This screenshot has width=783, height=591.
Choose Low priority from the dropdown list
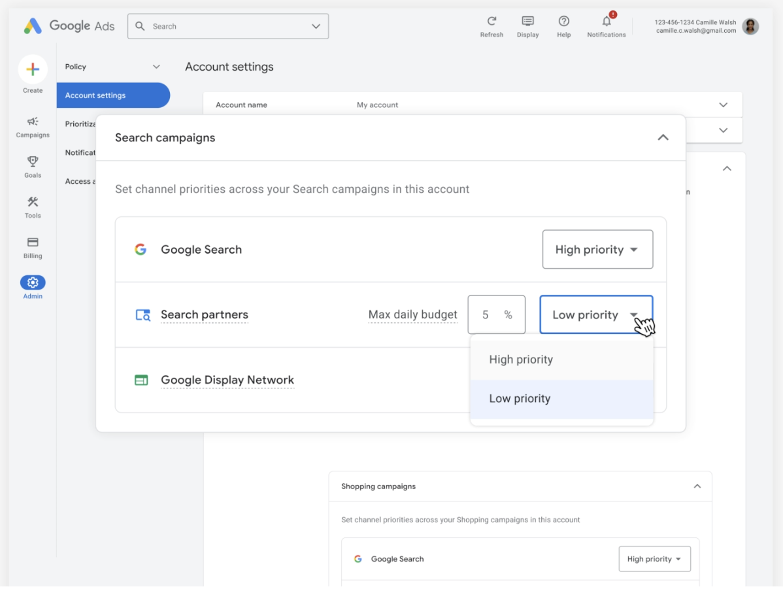pyautogui.click(x=562, y=399)
